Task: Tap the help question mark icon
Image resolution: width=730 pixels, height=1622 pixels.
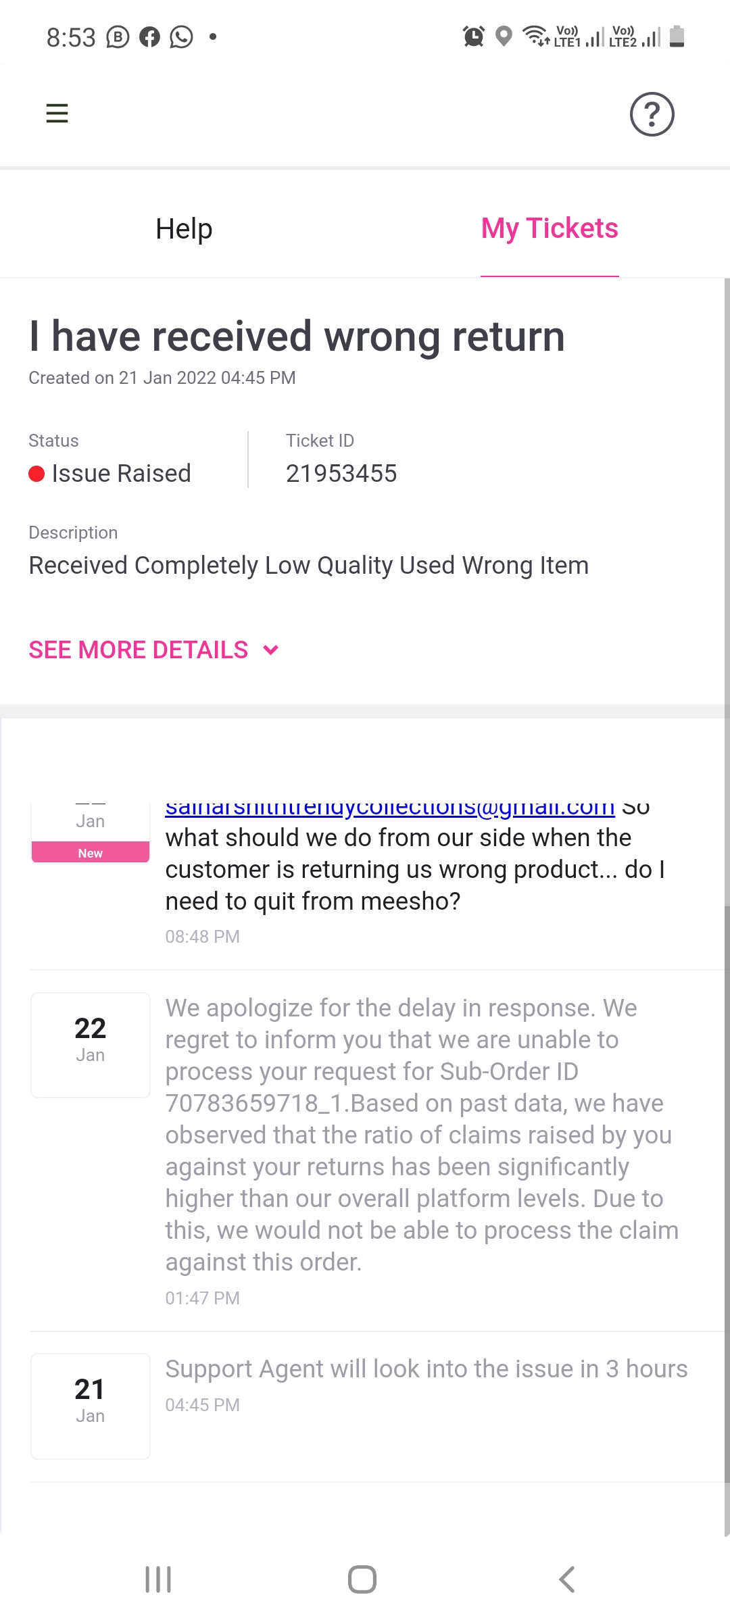Action: click(652, 114)
